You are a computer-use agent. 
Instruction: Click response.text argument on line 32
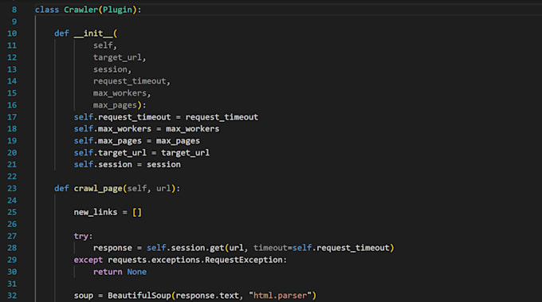[207, 296]
